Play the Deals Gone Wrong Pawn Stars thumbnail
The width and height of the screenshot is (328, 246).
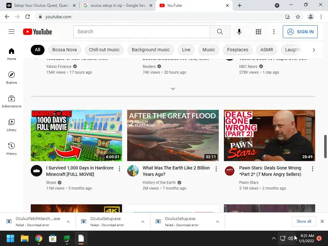[x=269, y=135]
